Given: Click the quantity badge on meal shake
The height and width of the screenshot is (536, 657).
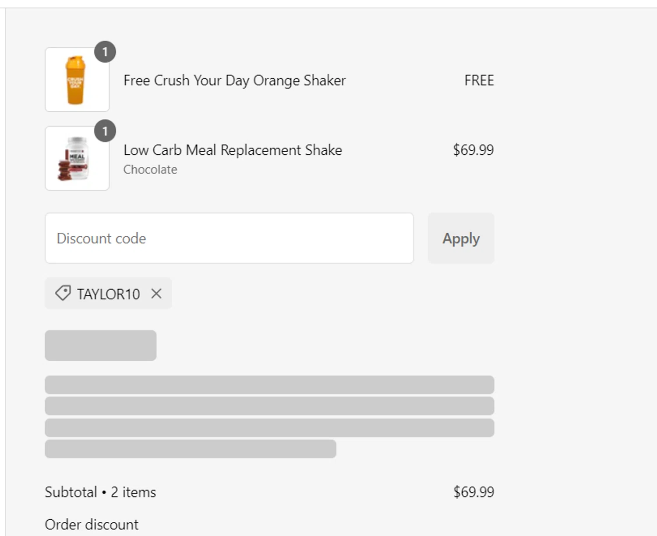Looking at the screenshot, I should 105,131.
